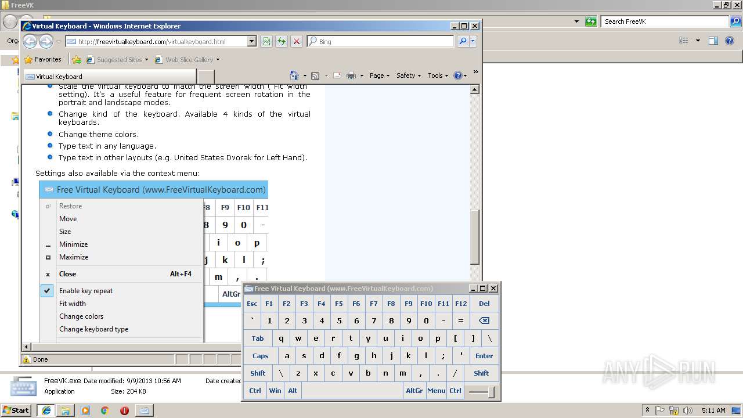The height and width of the screenshot is (418, 743).
Task: Click Change colors menu entry
Action: click(81, 316)
